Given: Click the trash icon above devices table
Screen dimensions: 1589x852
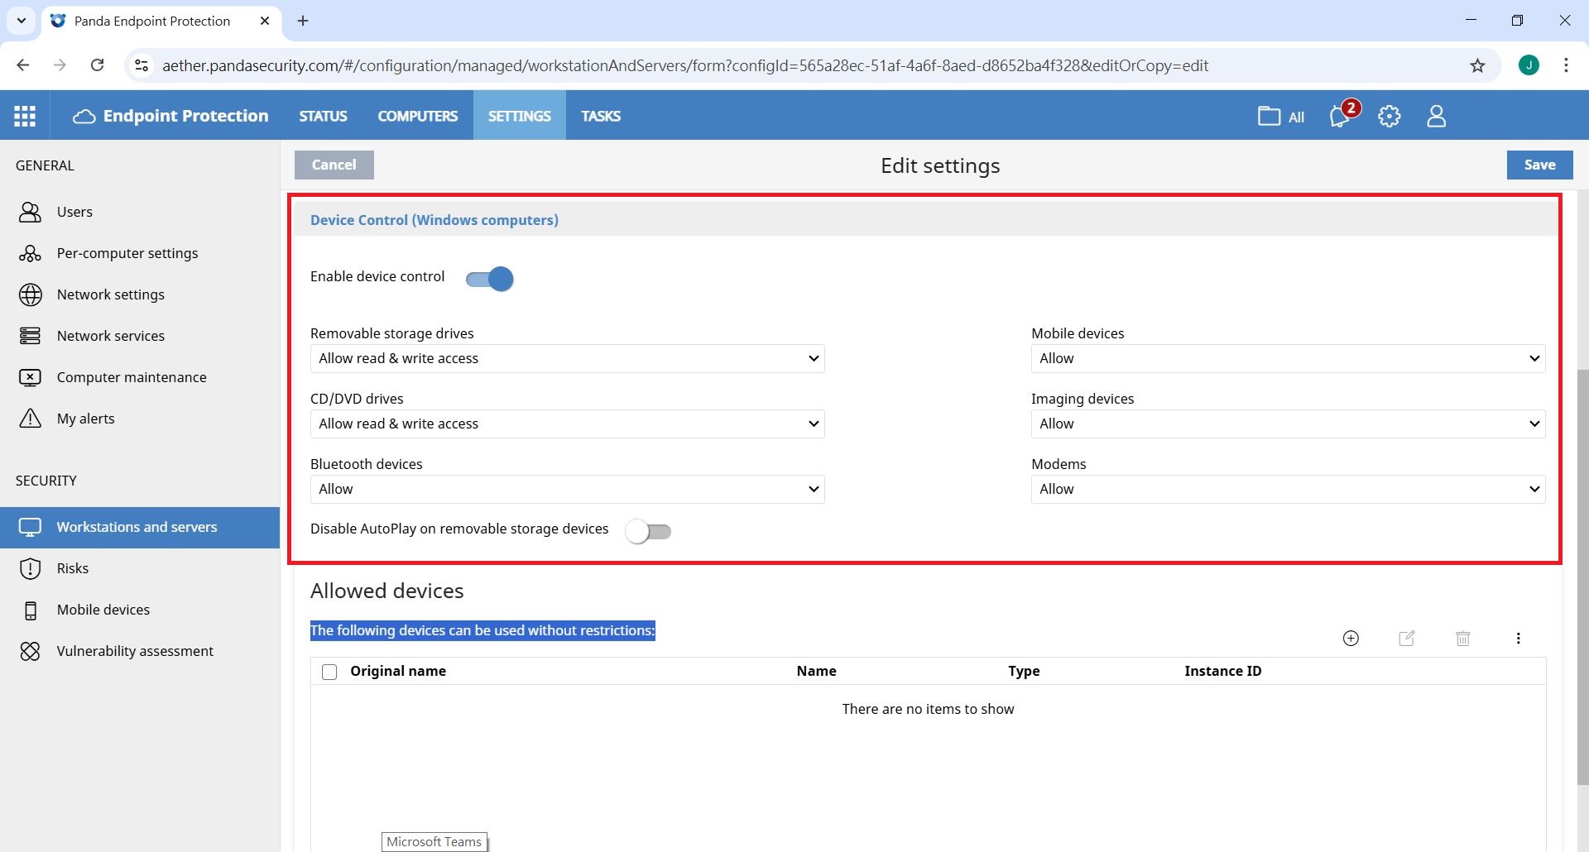Looking at the screenshot, I should coord(1462,638).
